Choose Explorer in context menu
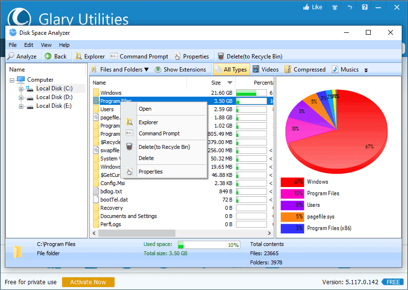Image resolution: width=408 pixels, height=290 pixels. (x=164, y=122)
